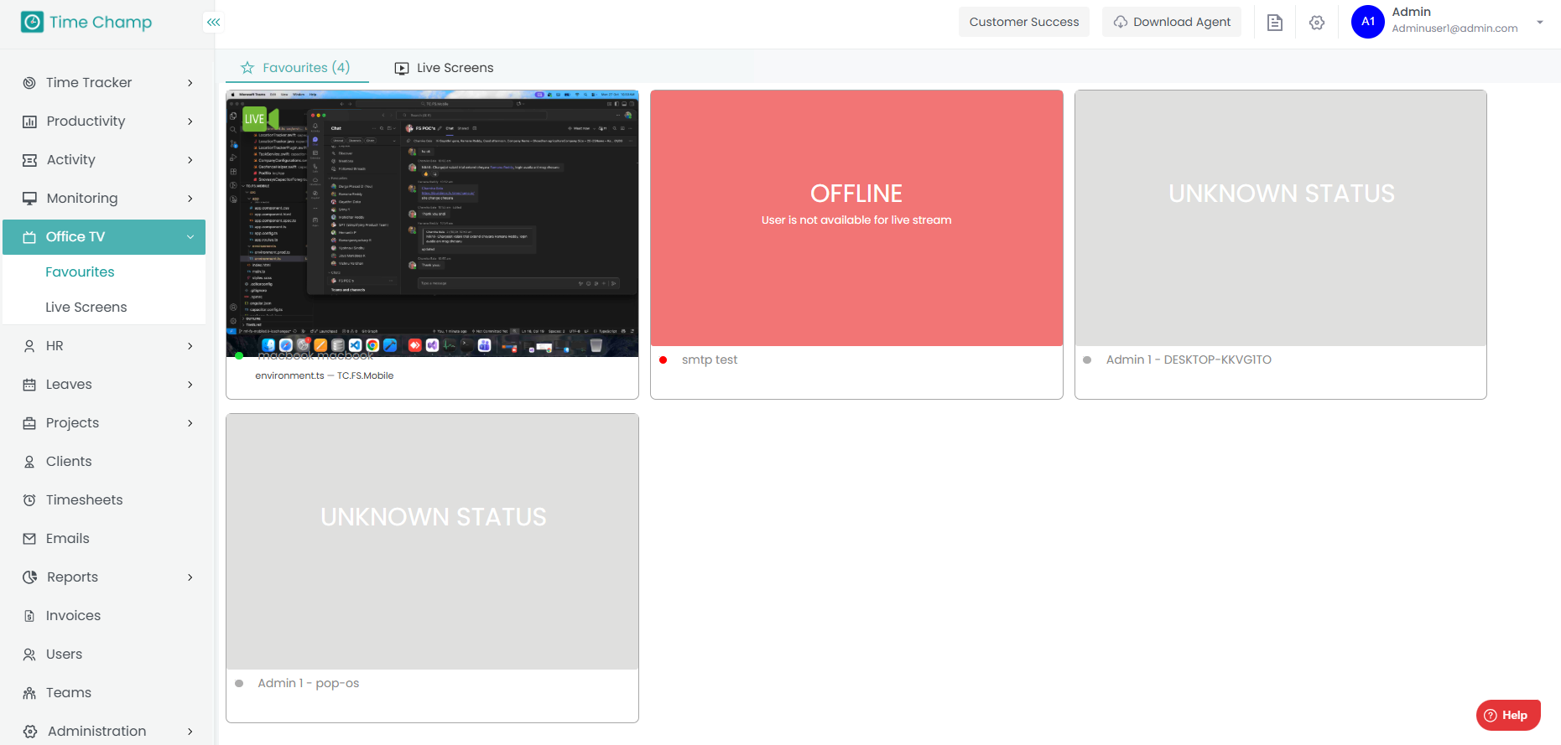Open settings gear icon in header
The width and height of the screenshot is (1561, 745).
1316,23
